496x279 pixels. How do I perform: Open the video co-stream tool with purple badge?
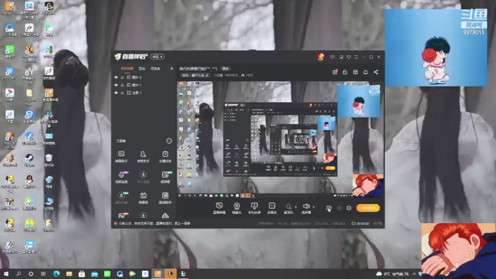tap(122, 177)
